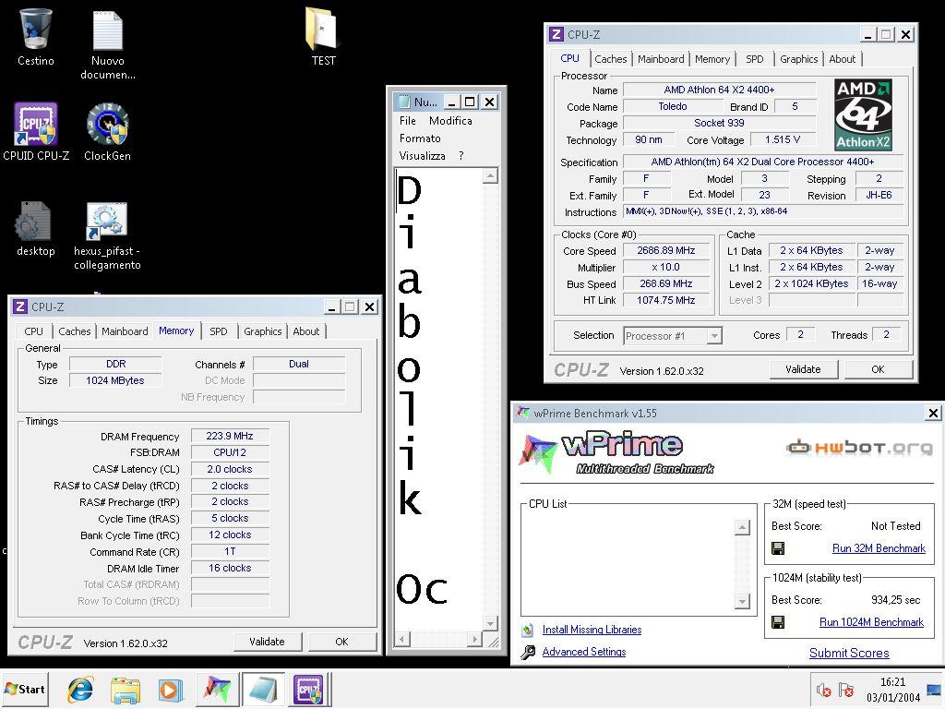Click save icon beside Run 1024M Benchmark
Image resolution: width=945 pixels, height=709 pixels.
click(x=778, y=621)
